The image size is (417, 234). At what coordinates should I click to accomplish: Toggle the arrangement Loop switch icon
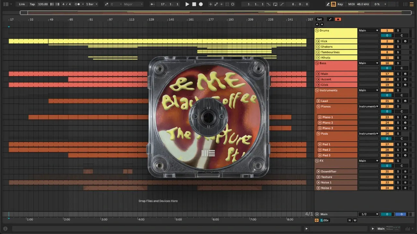(275, 4)
